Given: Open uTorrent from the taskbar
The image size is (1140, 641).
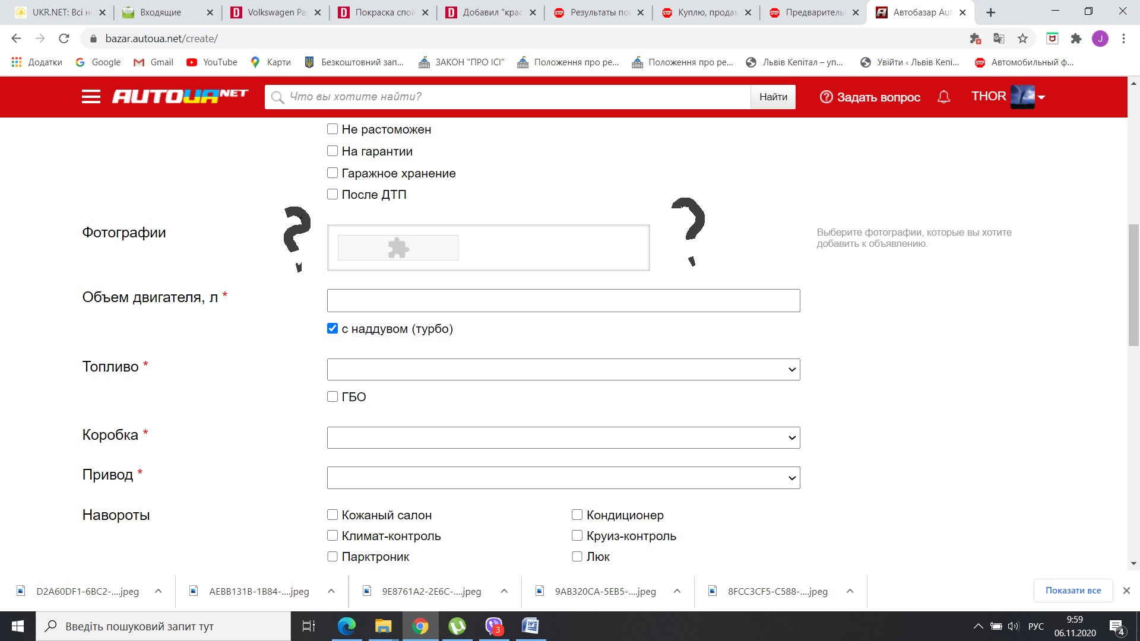Looking at the screenshot, I should coord(457,626).
